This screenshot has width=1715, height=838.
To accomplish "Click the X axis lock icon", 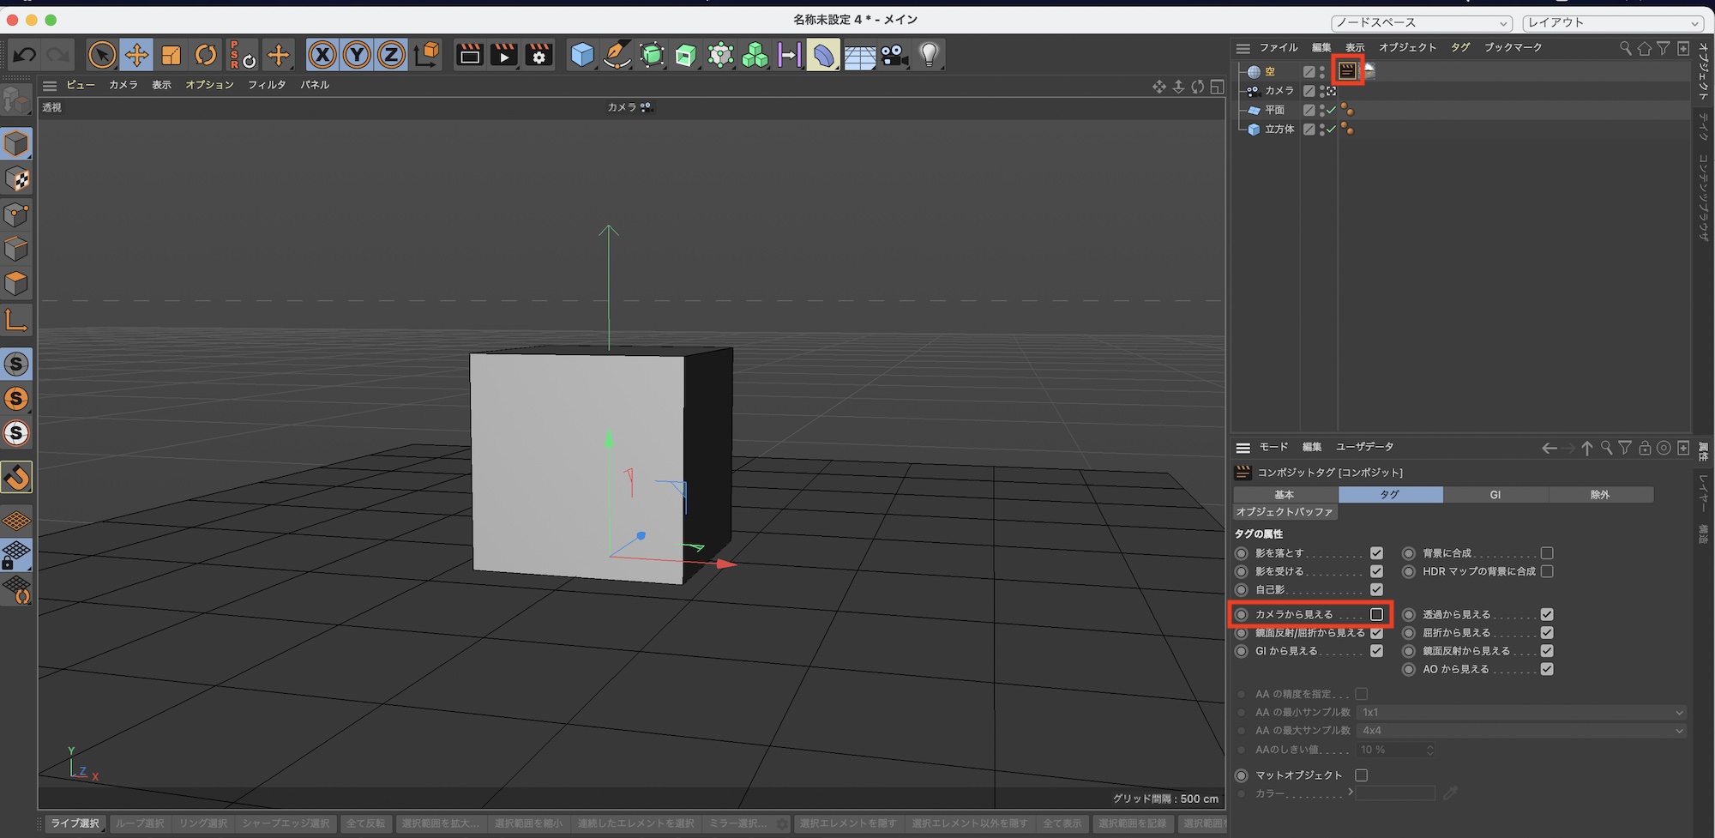I will tap(322, 56).
